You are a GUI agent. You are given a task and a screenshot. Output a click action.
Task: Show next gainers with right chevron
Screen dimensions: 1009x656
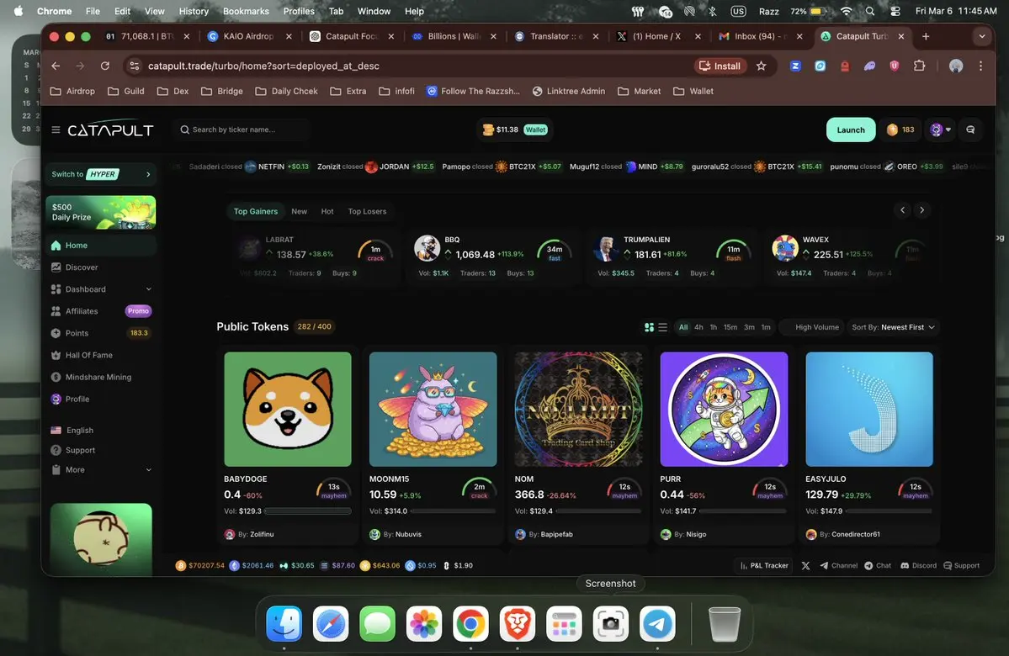coord(922,210)
